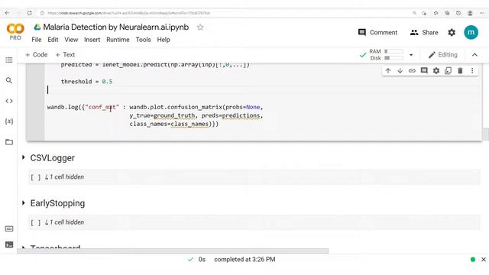Delete the cell with trash icon

coord(460,71)
